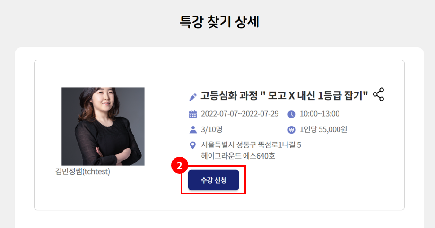Click the date range 2022-07-07~2022-07-29
The height and width of the screenshot is (228, 435).
coord(240,114)
